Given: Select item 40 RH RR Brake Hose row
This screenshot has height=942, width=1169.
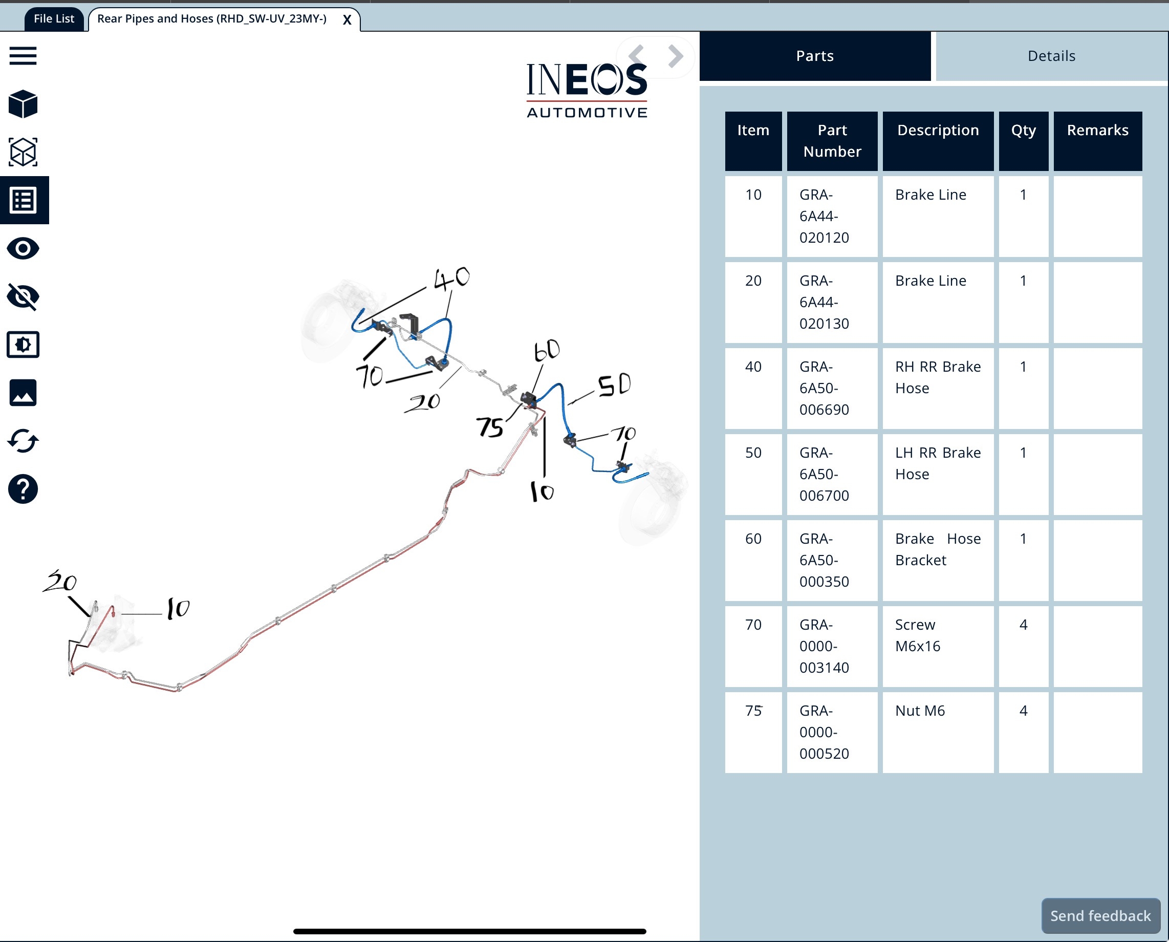Looking at the screenshot, I should tap(937, 388).
